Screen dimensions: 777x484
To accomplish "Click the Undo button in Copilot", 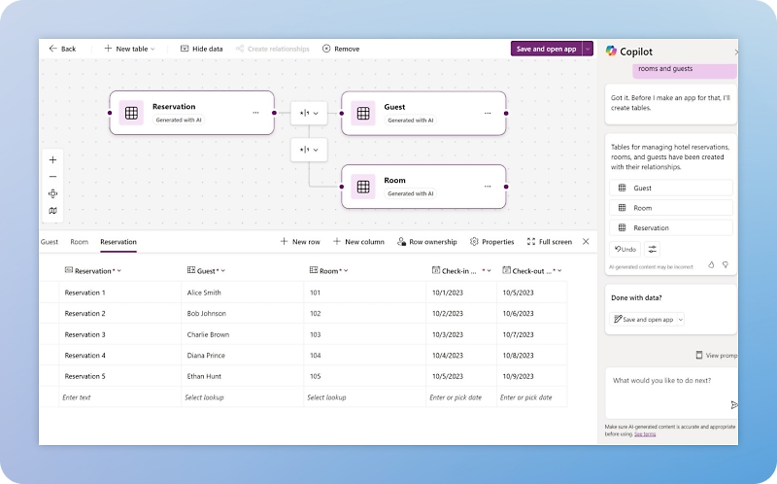I will [625, 249].
